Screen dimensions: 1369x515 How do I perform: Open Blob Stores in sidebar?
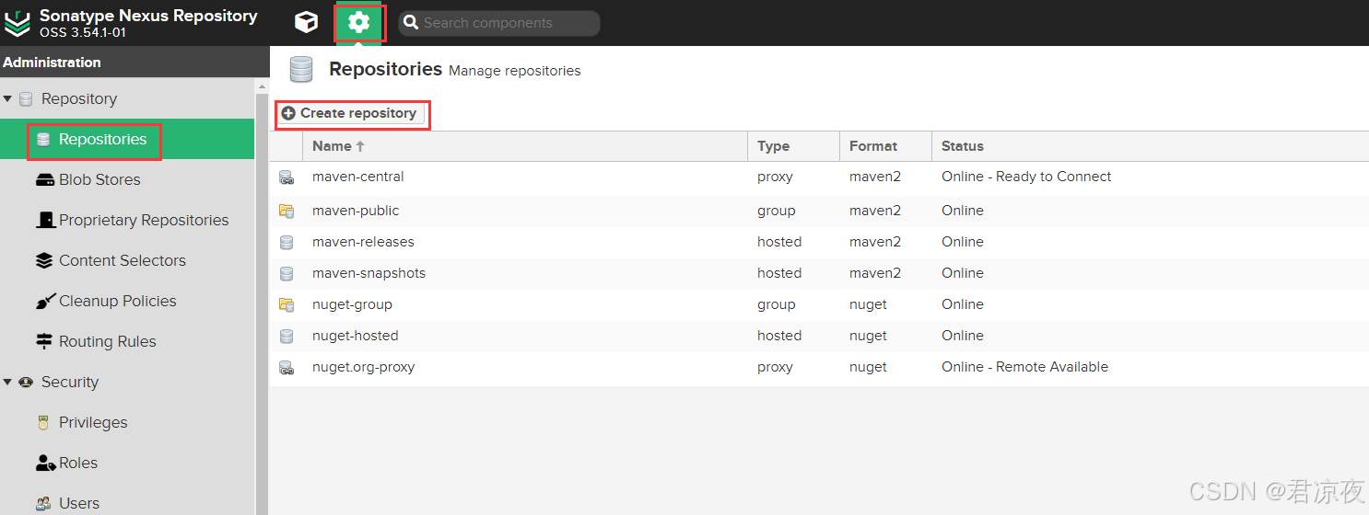pyautogui.click(x=99, y=179)
